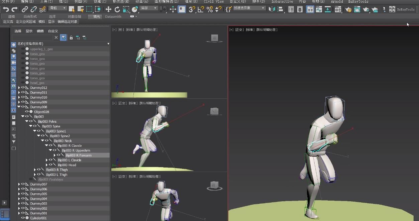This screenshot has width=419, height=221.
Task: Click the Mirror tool icon
Action: [x=272, y=9]
